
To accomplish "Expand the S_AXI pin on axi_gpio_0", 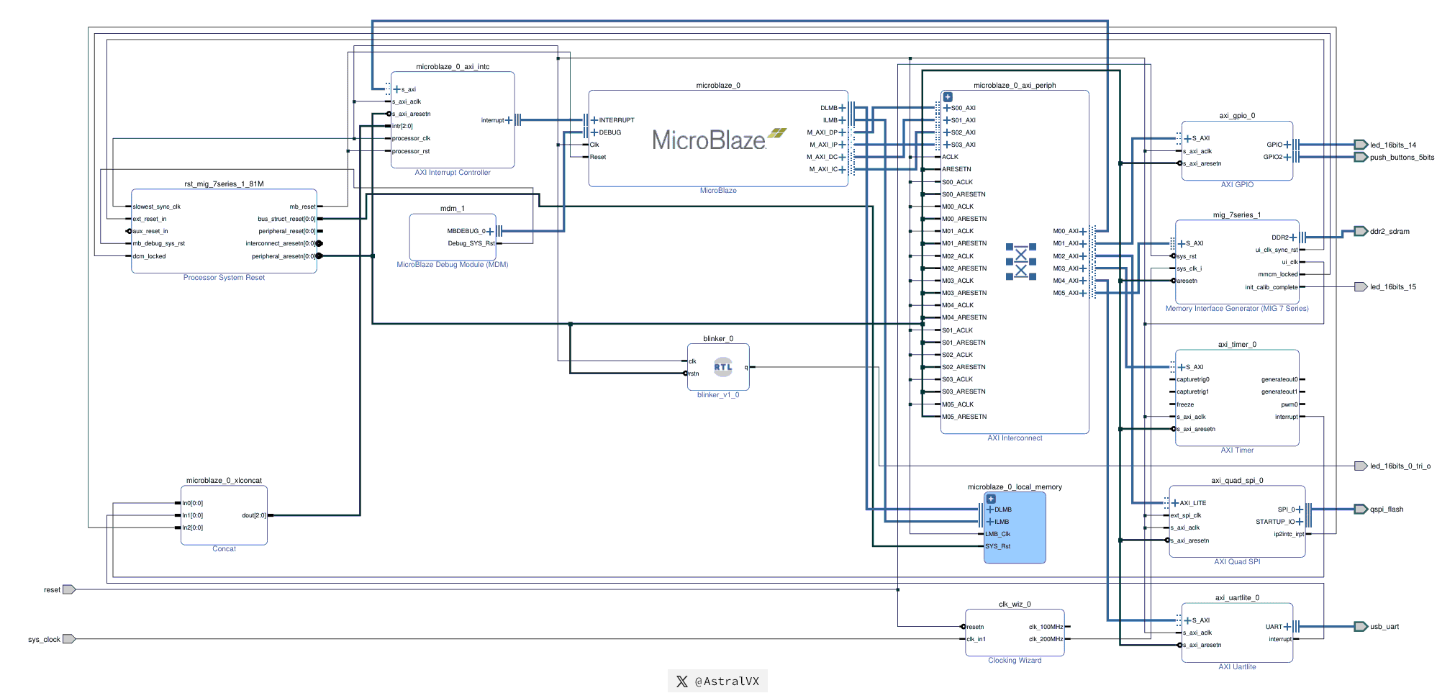I will click(1188, 138).
